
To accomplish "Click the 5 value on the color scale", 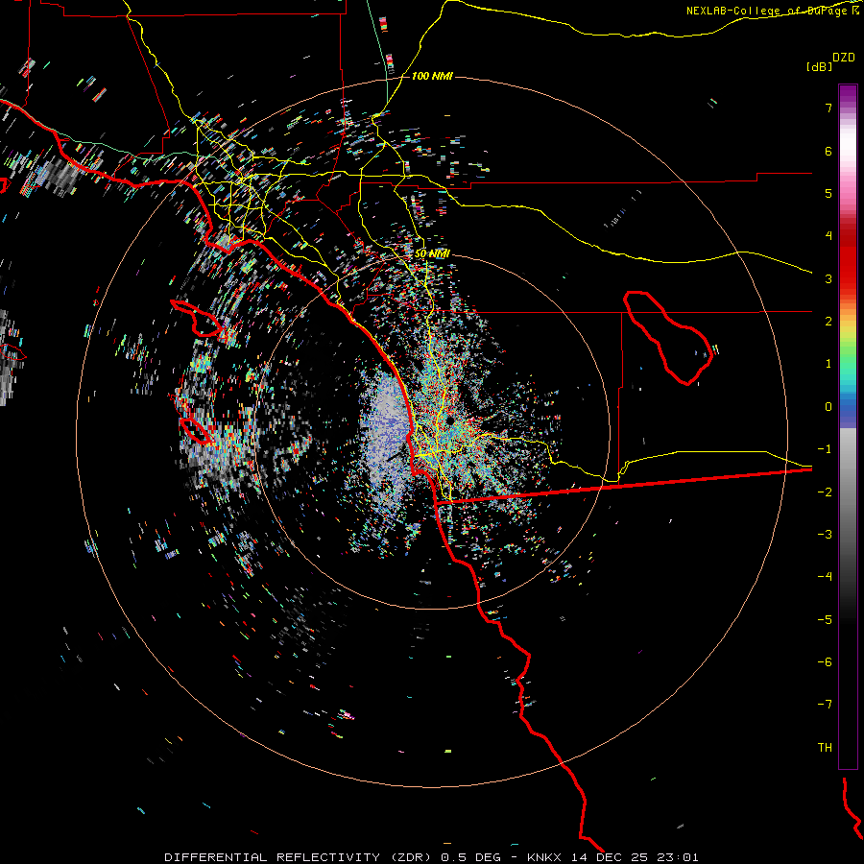I will click(828, 193).
